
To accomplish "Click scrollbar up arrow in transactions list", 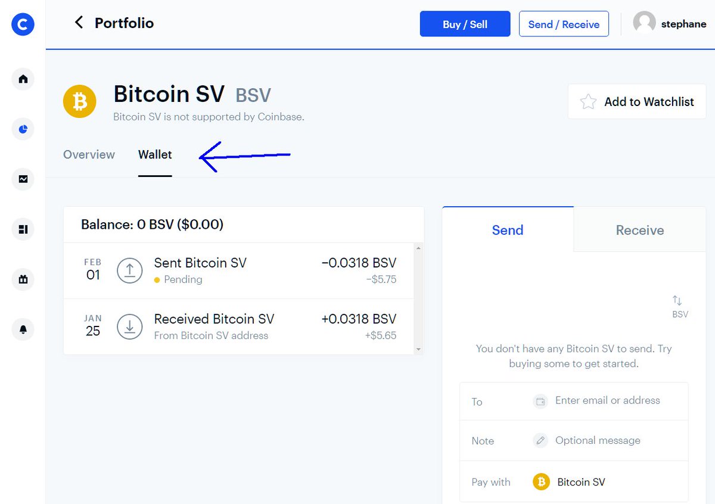I will [x=418, y=248].
